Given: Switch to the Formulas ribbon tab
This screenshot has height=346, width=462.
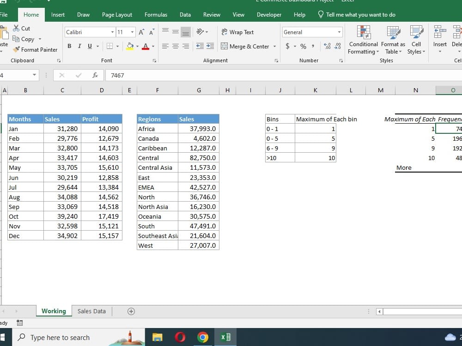Looking at the screenshot, I should point(156,14).
